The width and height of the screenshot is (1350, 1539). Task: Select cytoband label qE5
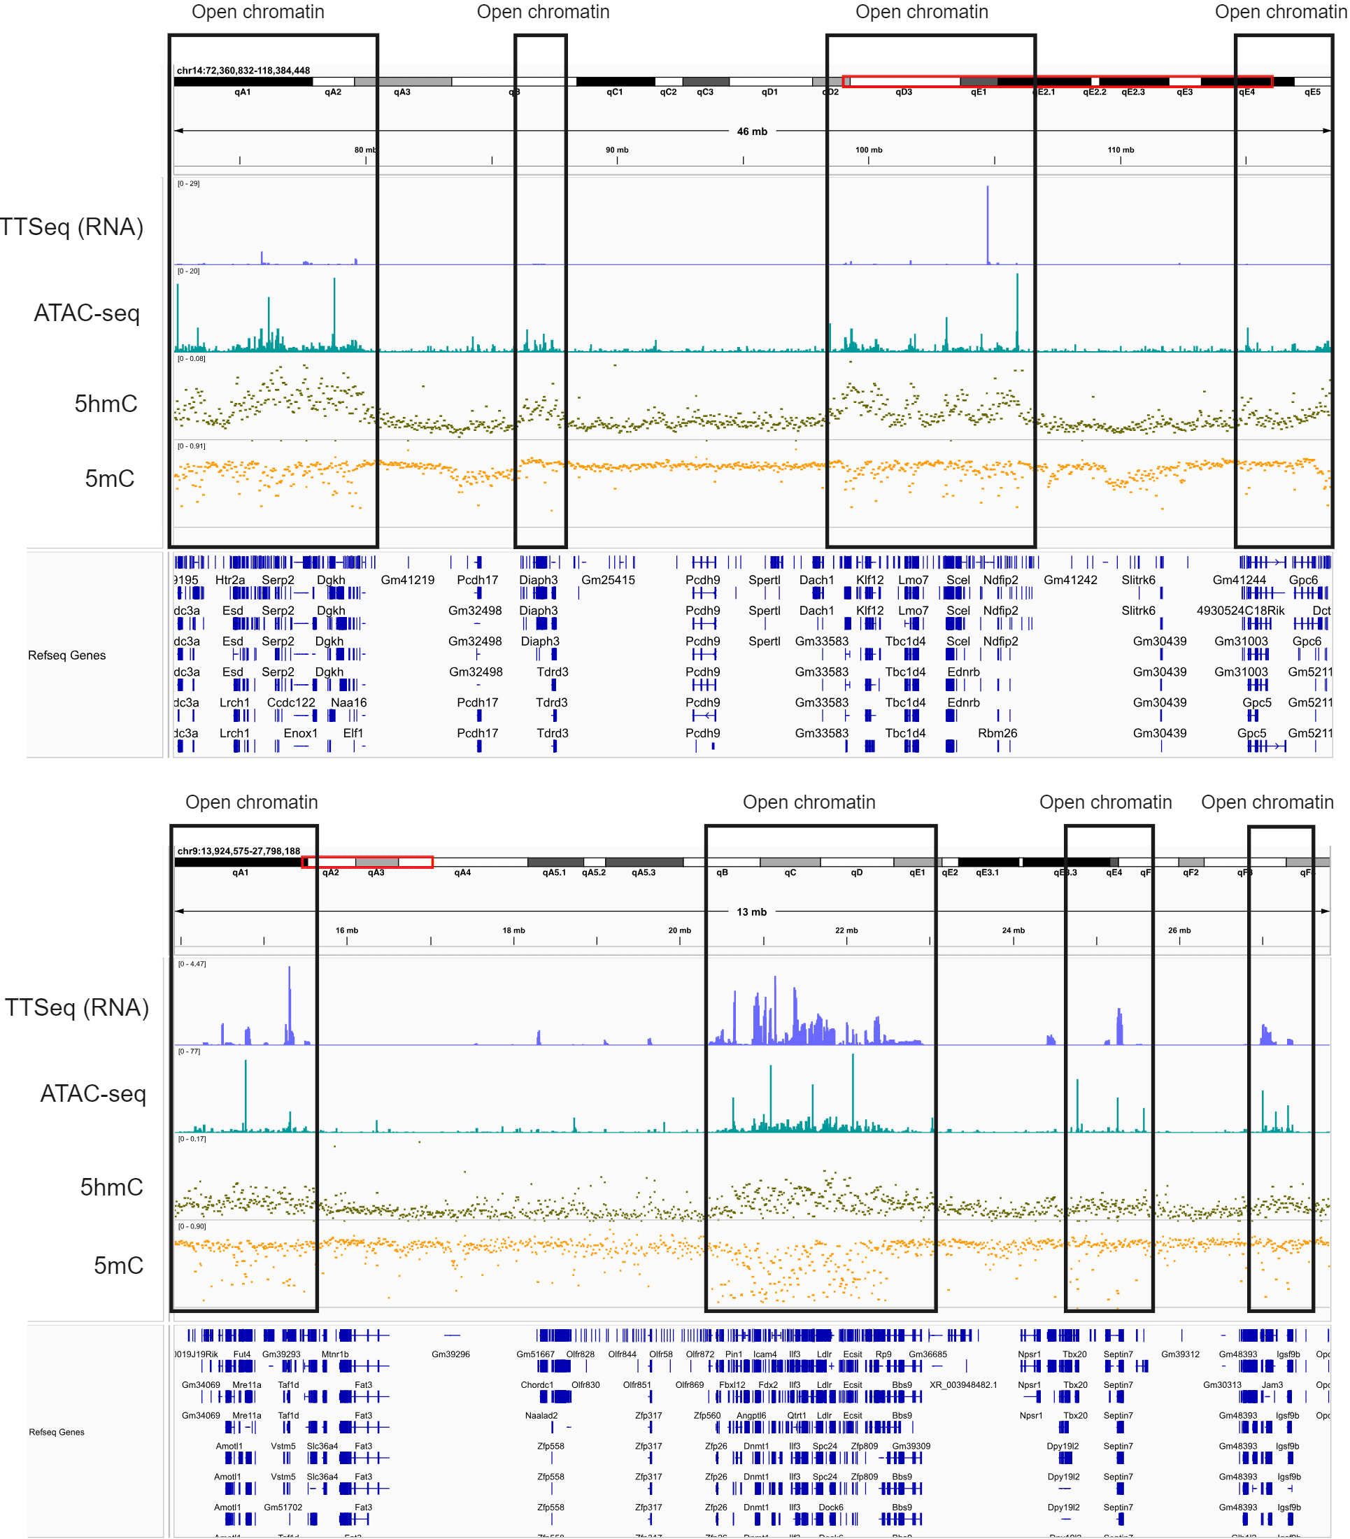[x=1312, y=92]
